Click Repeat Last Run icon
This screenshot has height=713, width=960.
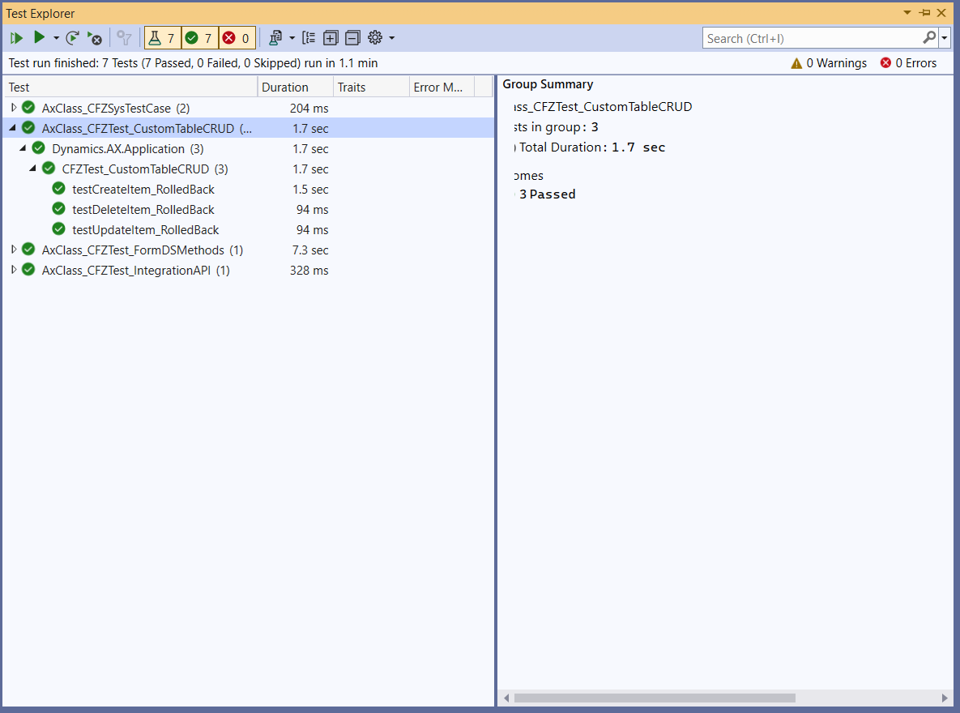point(73,38)
